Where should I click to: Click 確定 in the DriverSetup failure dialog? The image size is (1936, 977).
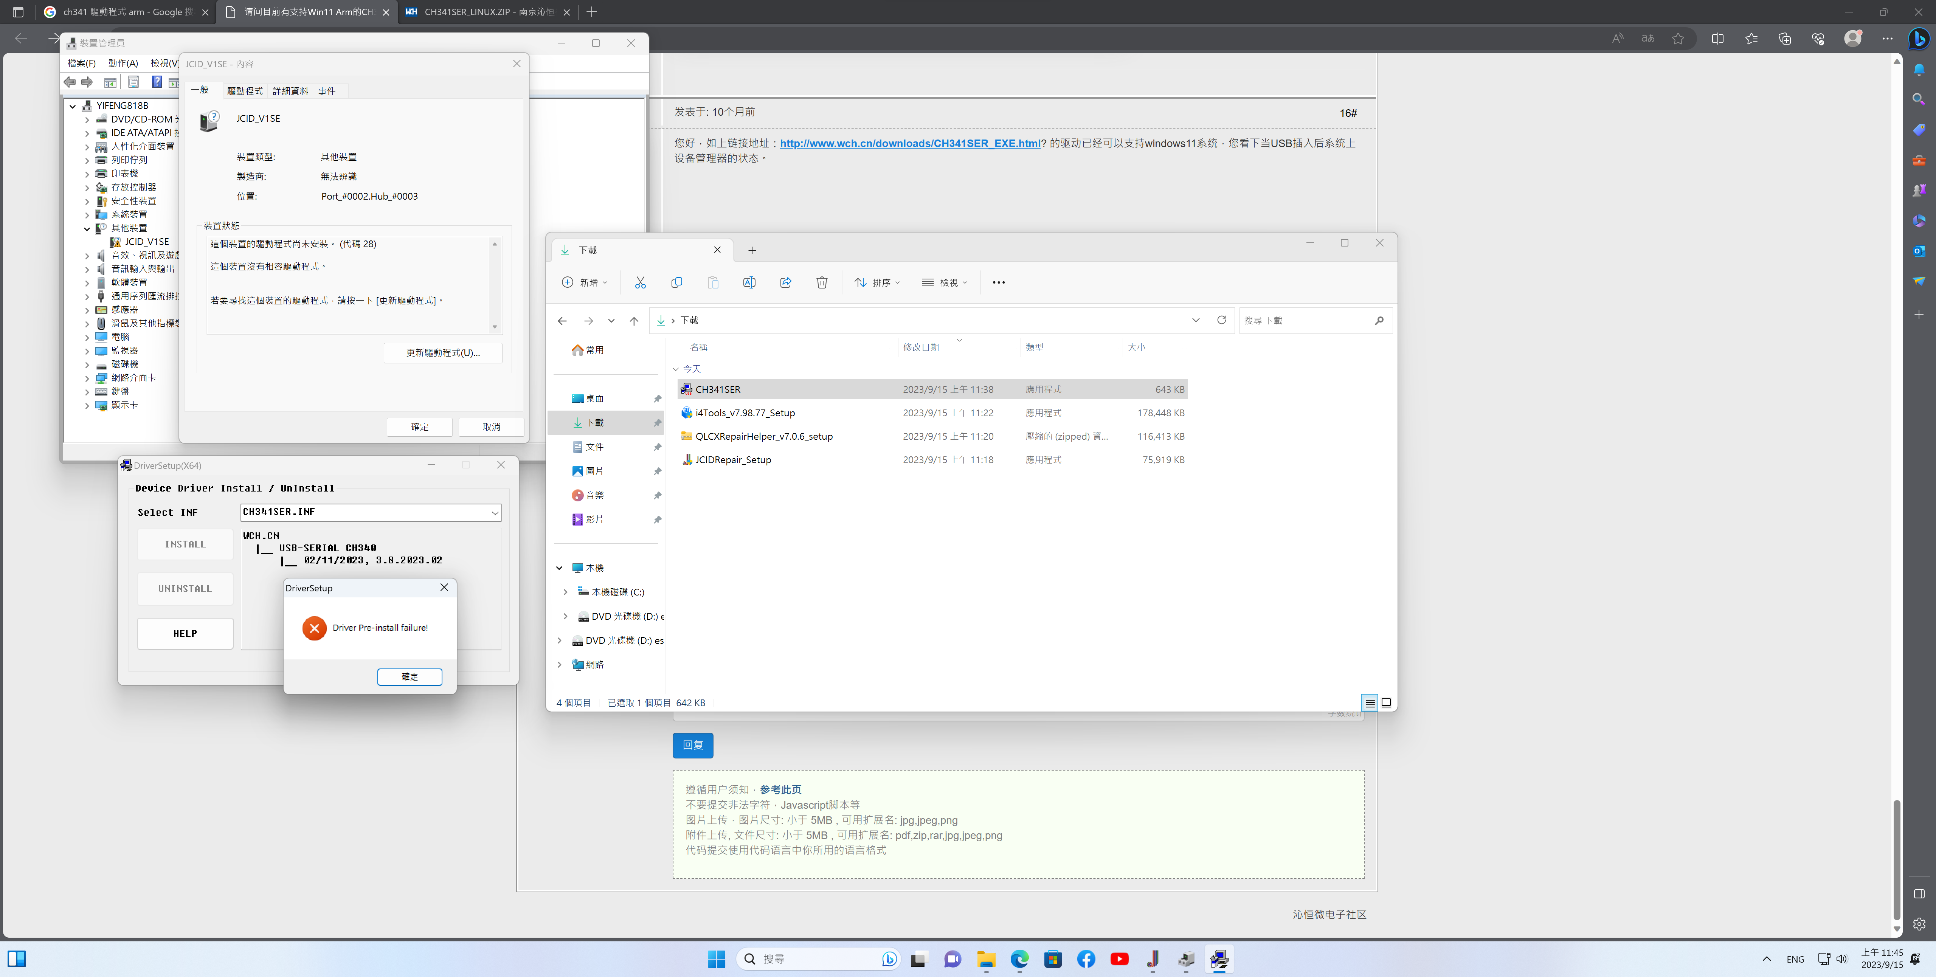coord(410,676)
